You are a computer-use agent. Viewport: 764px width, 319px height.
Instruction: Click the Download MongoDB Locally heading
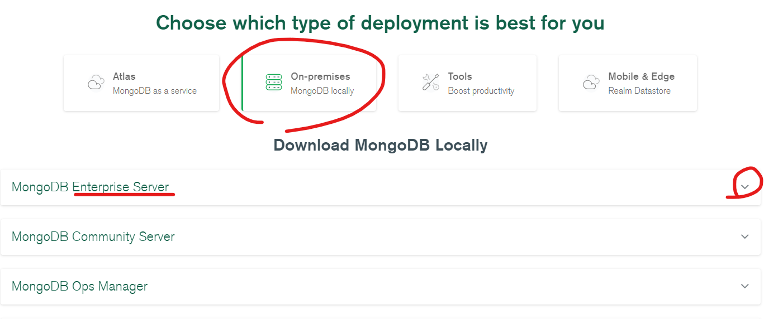[381, 146]
